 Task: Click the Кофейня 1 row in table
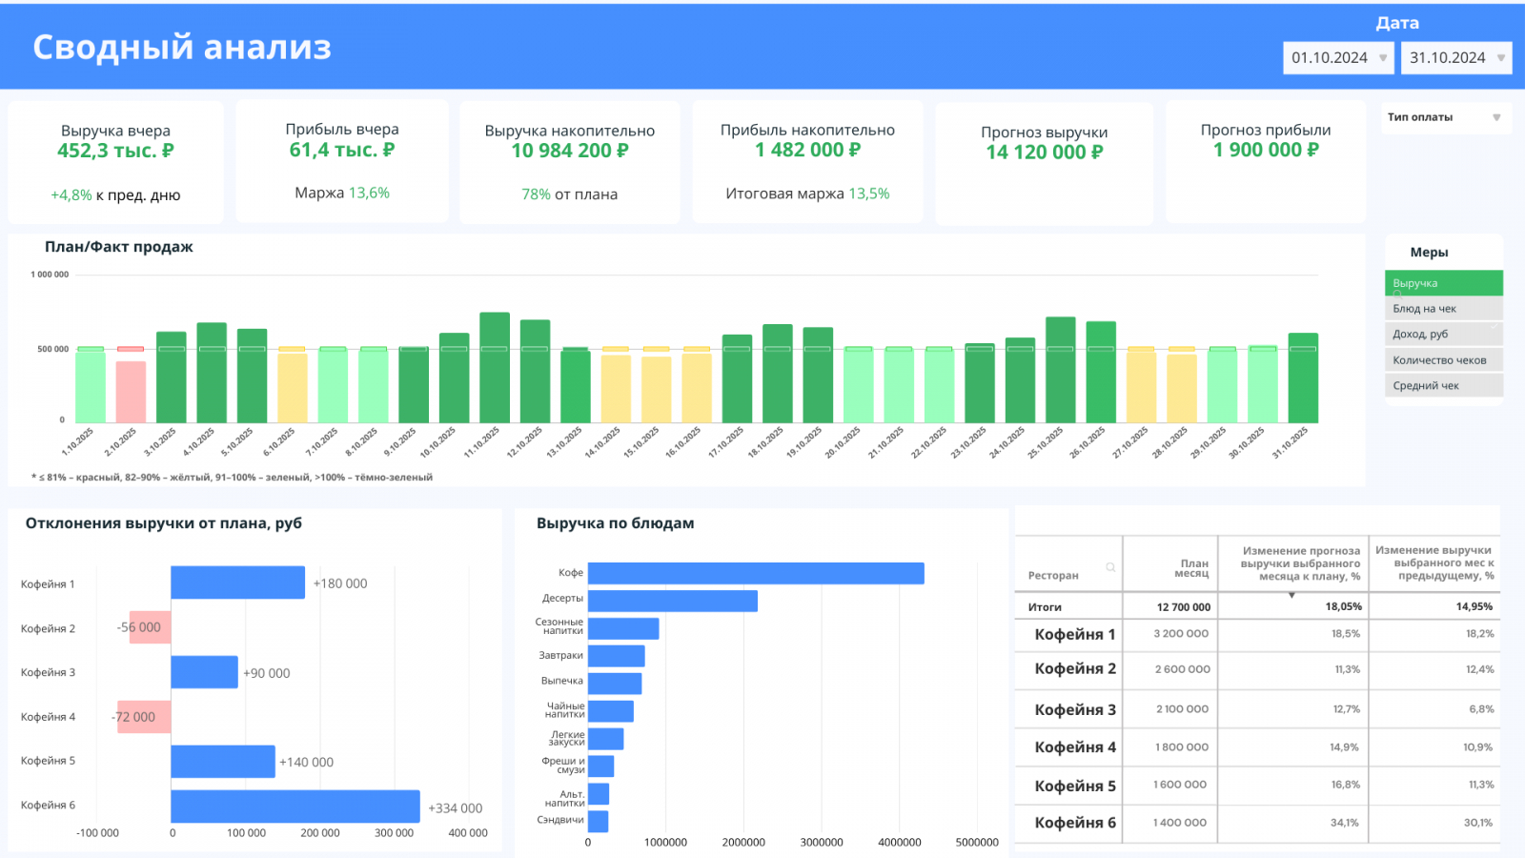pos(1075,634)
